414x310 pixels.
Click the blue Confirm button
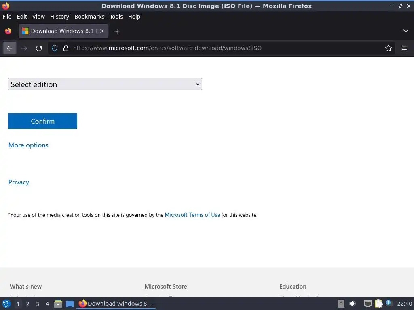pos(42,121)
